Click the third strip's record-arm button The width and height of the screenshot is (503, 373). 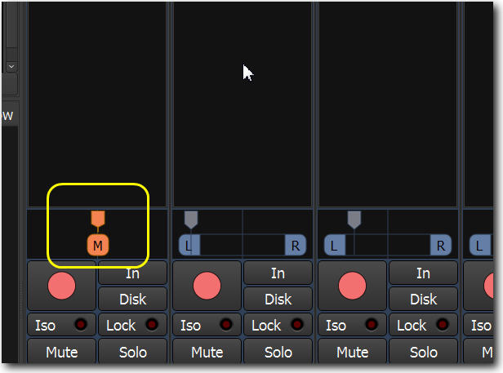click(x=353, y=286)
